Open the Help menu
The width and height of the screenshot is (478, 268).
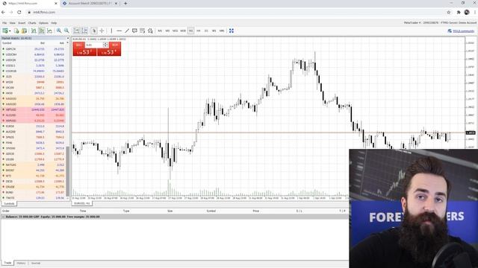coord(54,23)
